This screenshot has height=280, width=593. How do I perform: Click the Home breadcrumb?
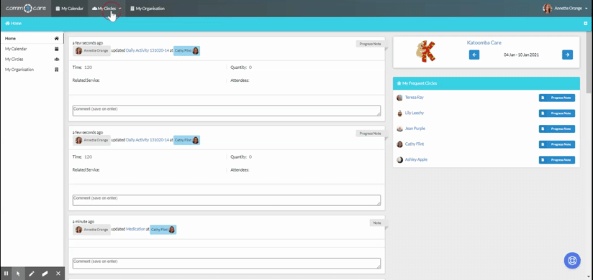pyautogui.click(x=13, y=24)
